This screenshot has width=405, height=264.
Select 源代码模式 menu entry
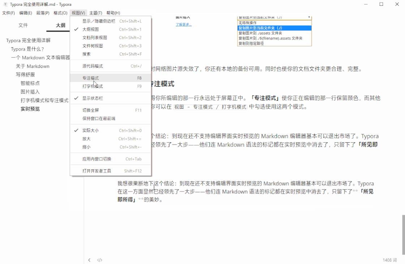pyautogui.click(x=111, y=66)
